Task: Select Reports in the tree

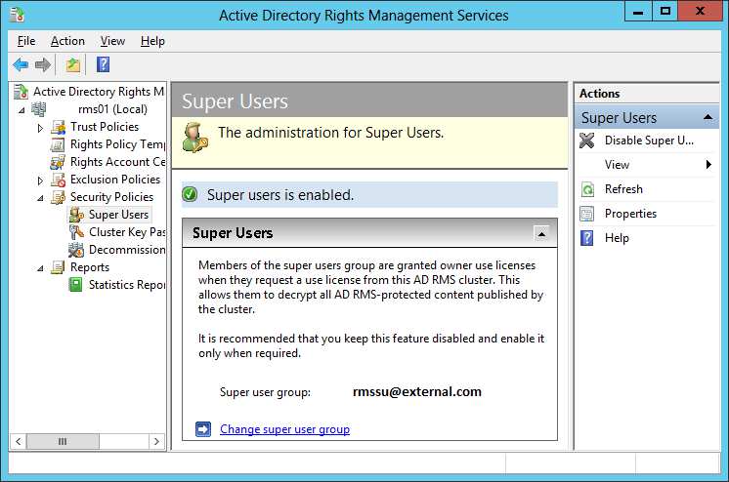Action: click(x=90, y=267)
